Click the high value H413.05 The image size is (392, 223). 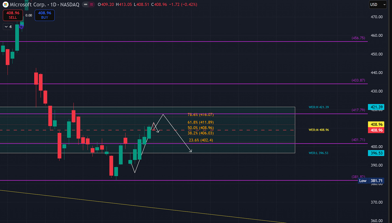(124, 5)
